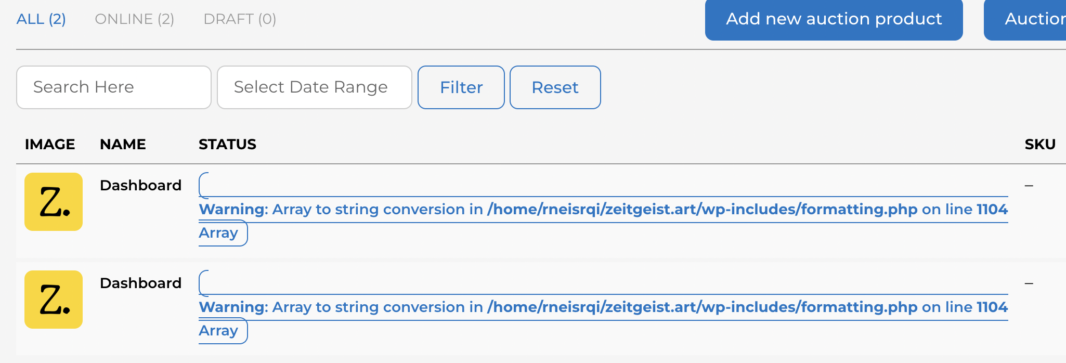This screenshot has width=1066, height=363.
Task: Select the Array status label in second row
Action: point(218,331)
